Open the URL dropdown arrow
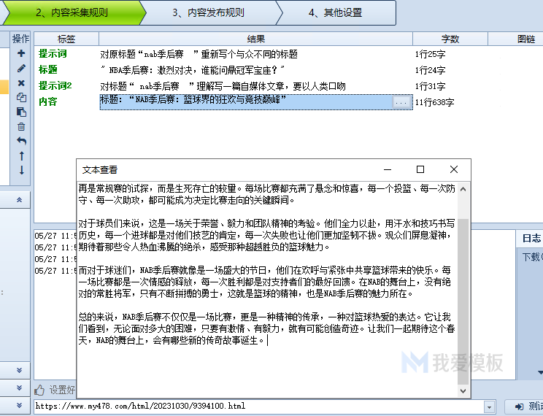 pos(489,407)
